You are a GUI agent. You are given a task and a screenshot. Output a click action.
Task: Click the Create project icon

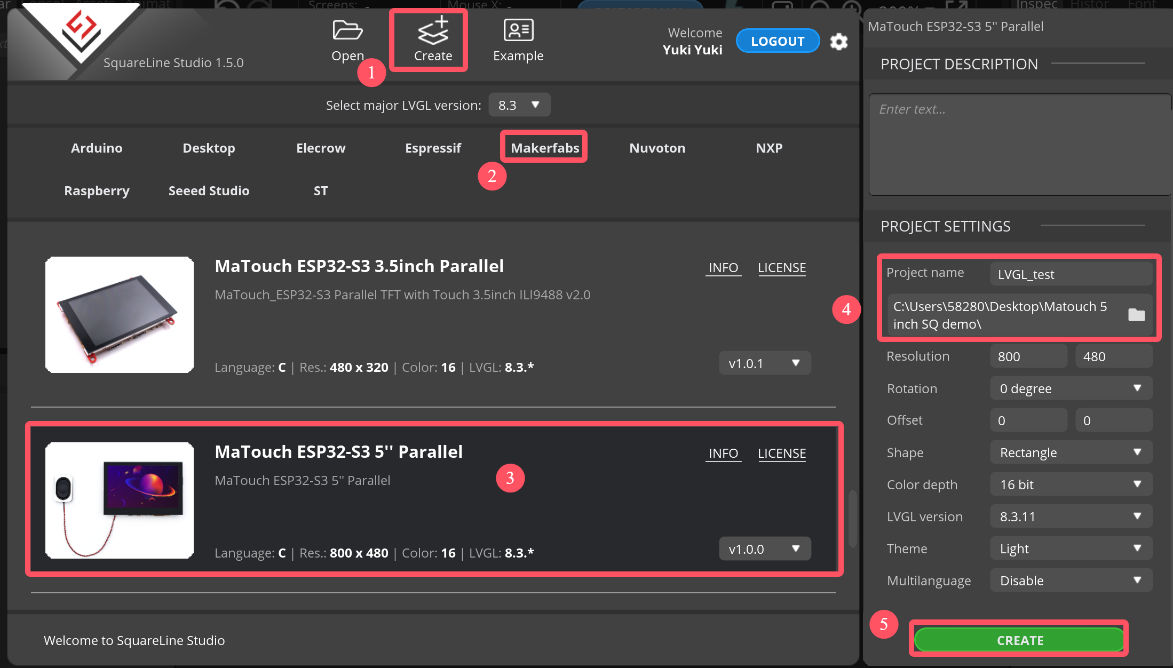[433, 30]
